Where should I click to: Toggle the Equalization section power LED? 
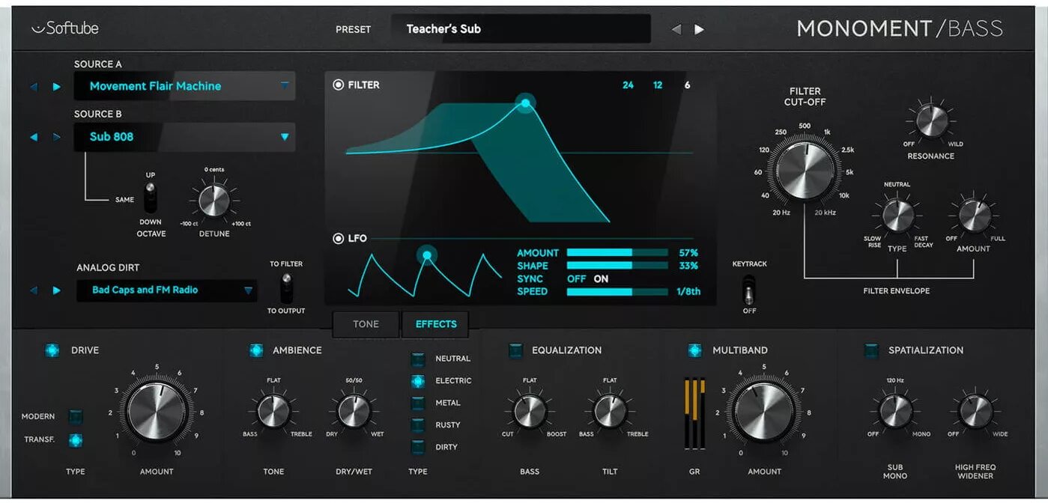coord(515,350)
